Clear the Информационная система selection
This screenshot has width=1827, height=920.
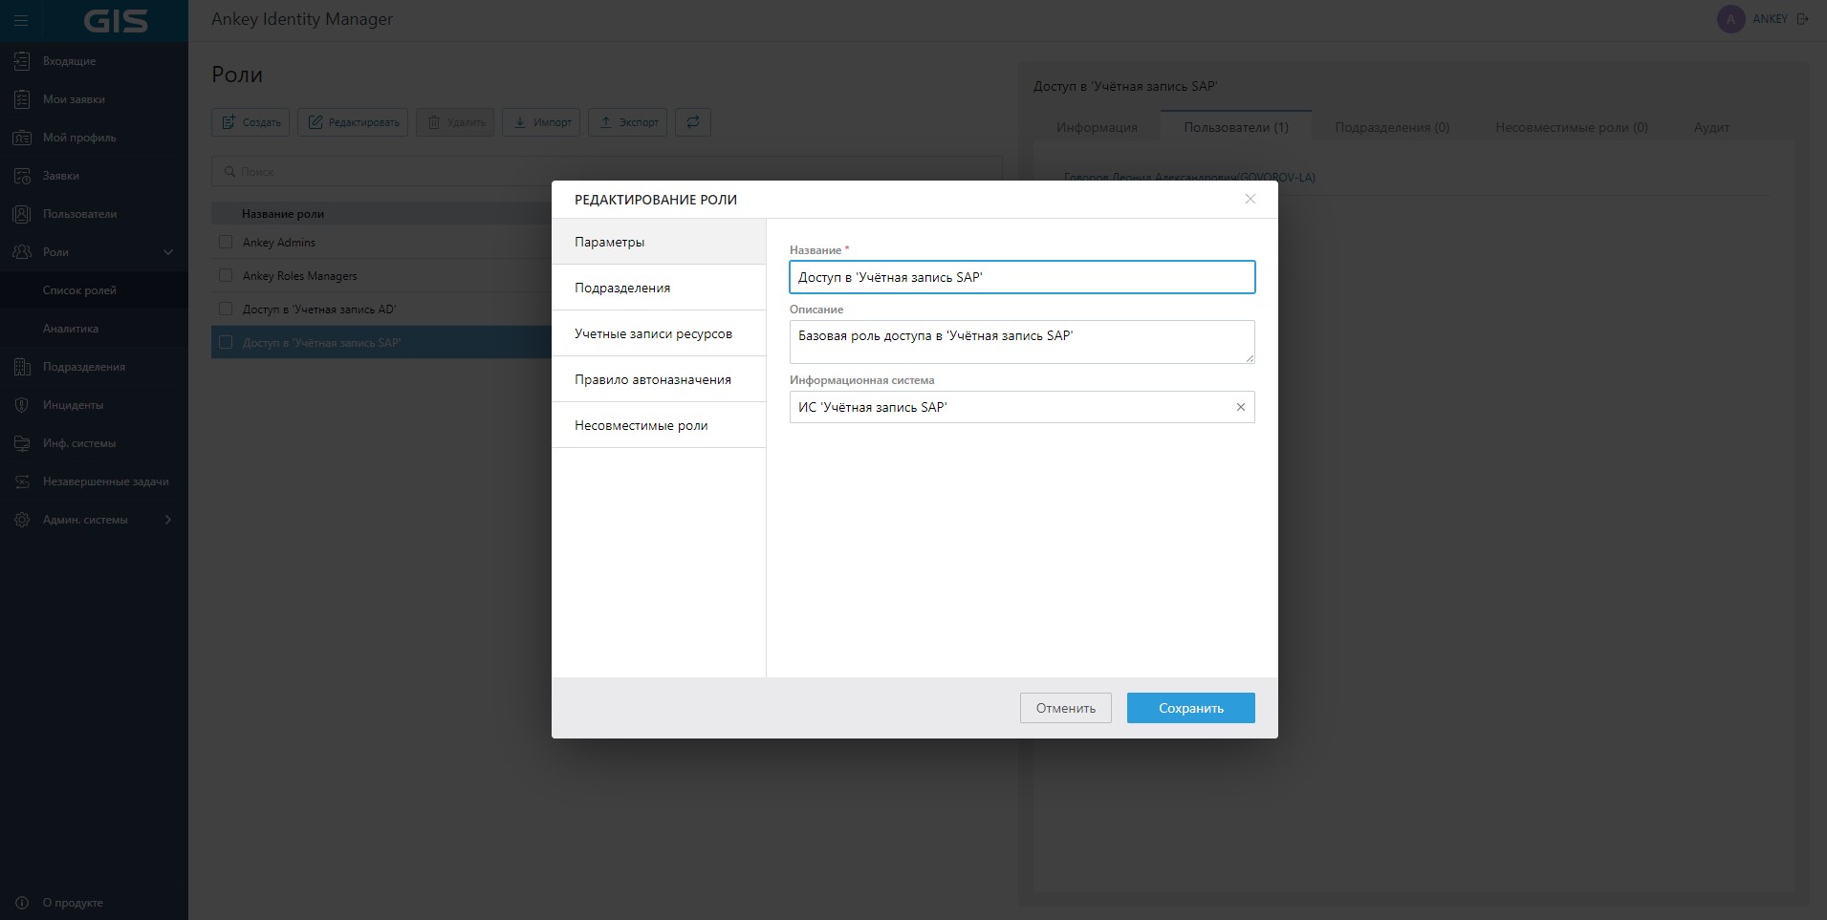click(x=1241, y=407)
